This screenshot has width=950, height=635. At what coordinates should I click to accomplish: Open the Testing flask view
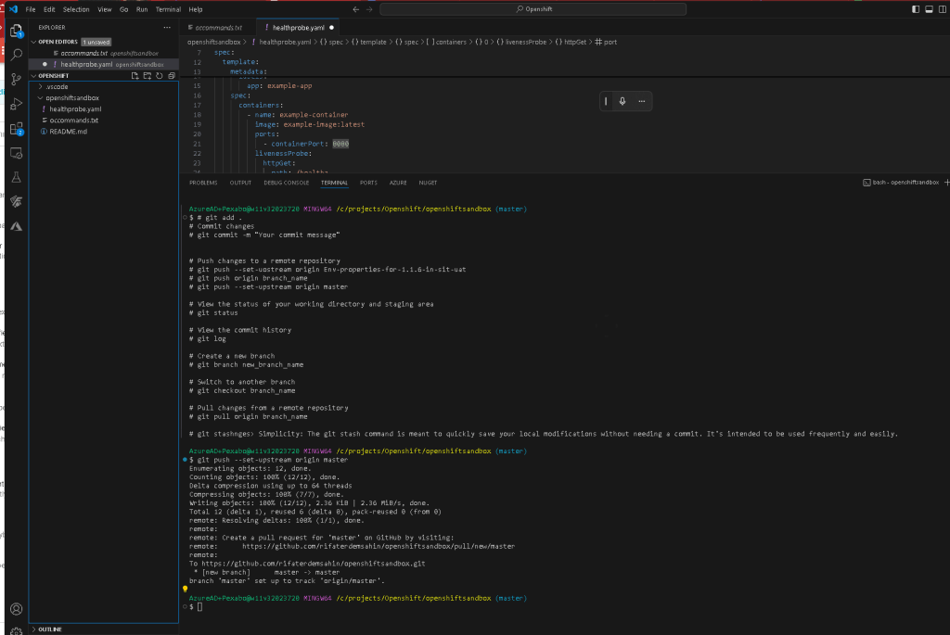coord(17,177)
